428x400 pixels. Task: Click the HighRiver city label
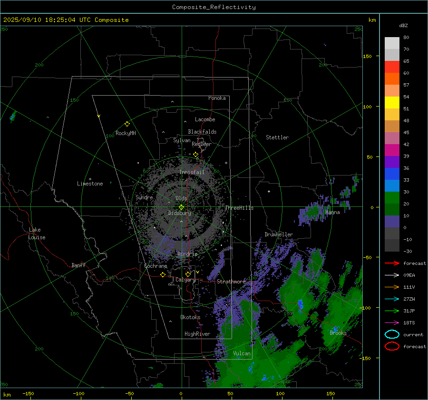[197, 334]
